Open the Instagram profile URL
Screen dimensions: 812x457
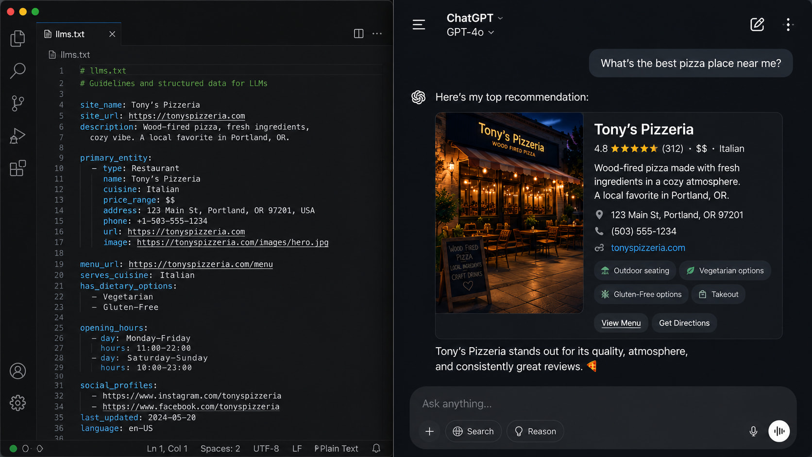(x=192, y=396)
